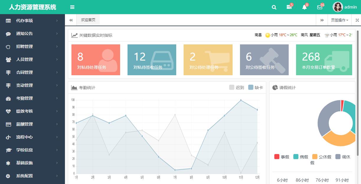This screenshot has width=361, height=184.
Task: Click the 本月交易订单数量 card
Action: (x=324, y=60)
